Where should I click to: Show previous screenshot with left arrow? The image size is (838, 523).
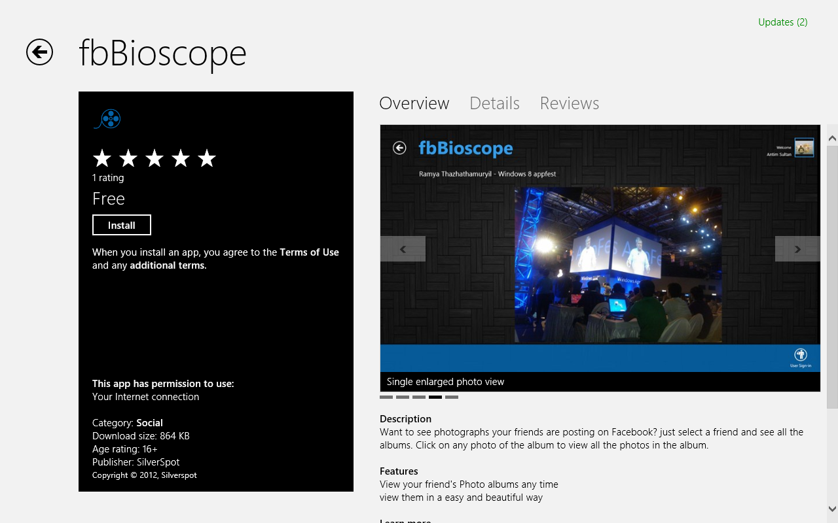[403, 249]
